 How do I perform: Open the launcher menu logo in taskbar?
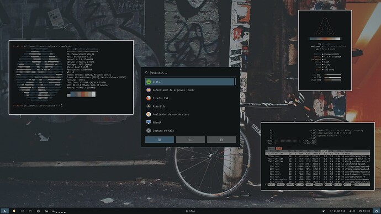click(4, 211)
